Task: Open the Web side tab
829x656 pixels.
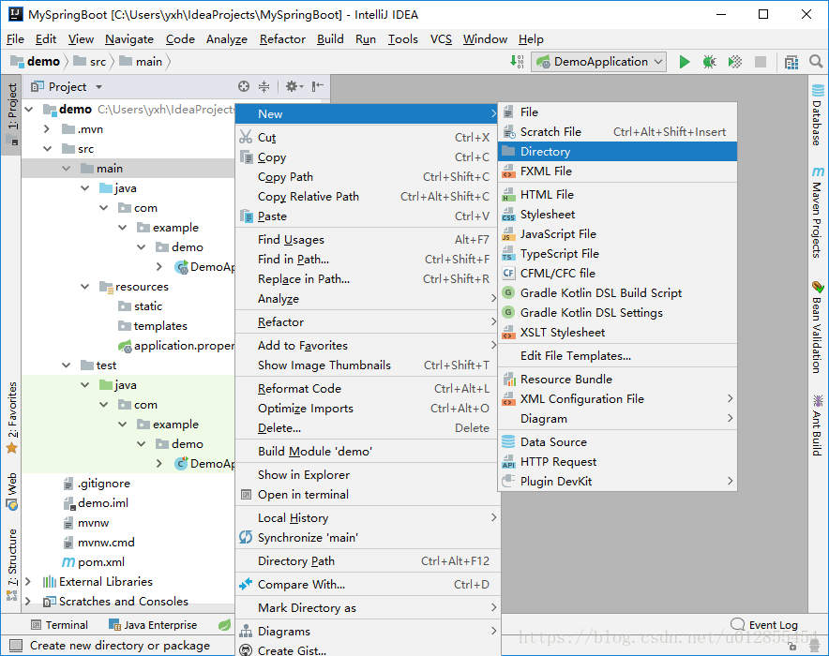Action: [x=11, y=492]
